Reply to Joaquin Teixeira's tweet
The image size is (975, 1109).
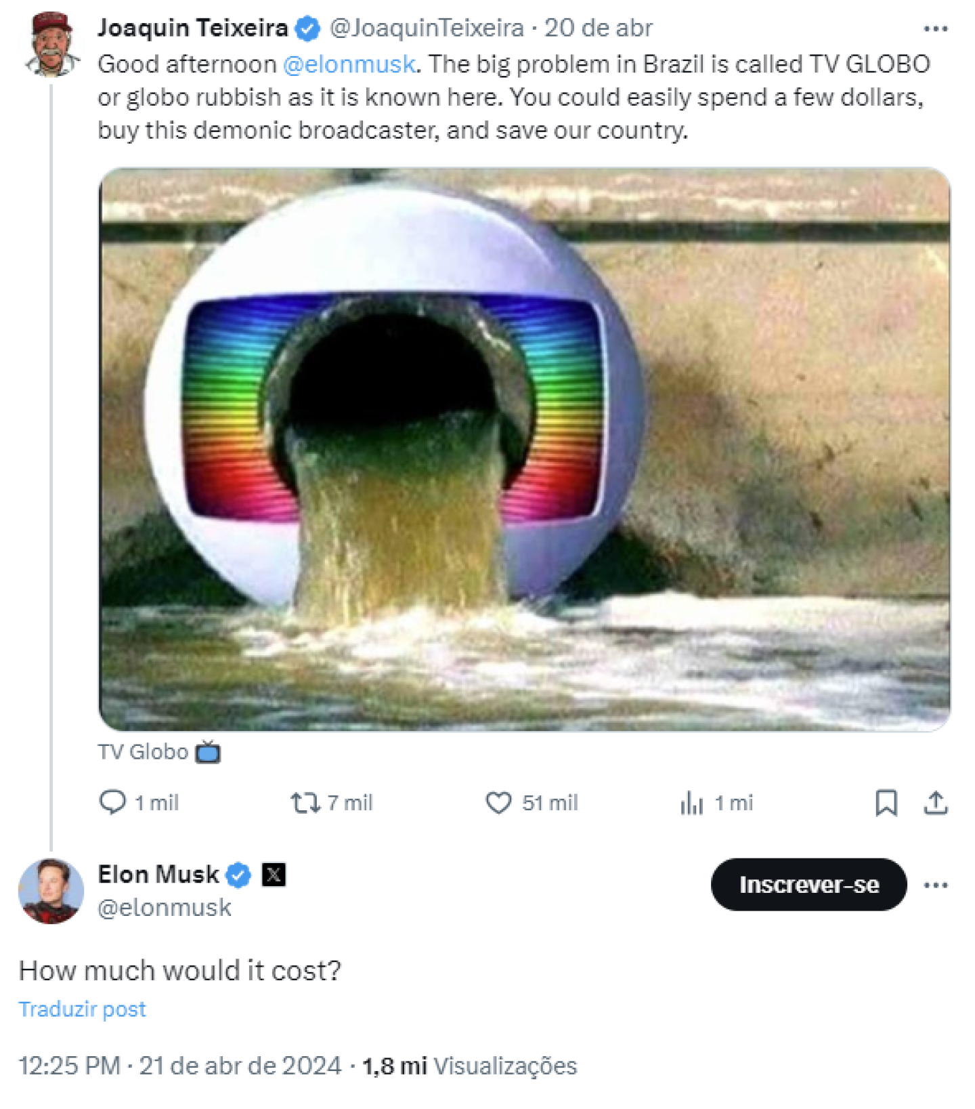click(x=114, y=803)
